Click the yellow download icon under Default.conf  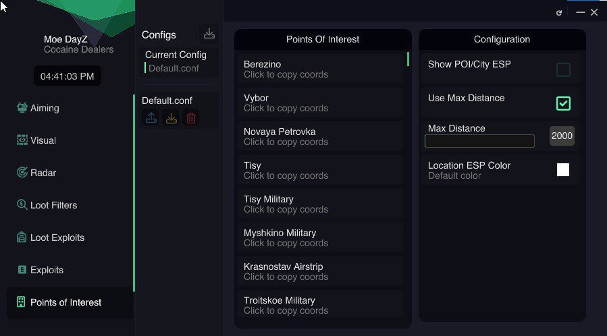coord(171,117)
